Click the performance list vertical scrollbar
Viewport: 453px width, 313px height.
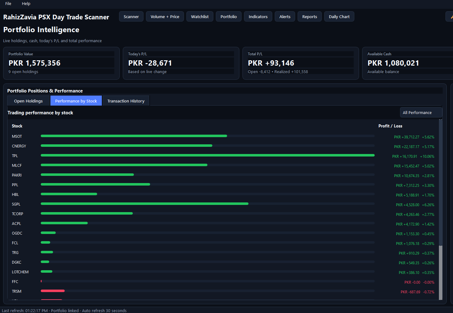tap(441, 210)
